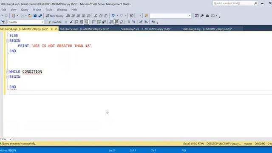
Task: Open the Edit menu
Action: (4, 10)
